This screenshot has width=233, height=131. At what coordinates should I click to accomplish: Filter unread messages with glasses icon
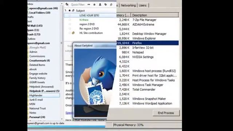(89, 5)
